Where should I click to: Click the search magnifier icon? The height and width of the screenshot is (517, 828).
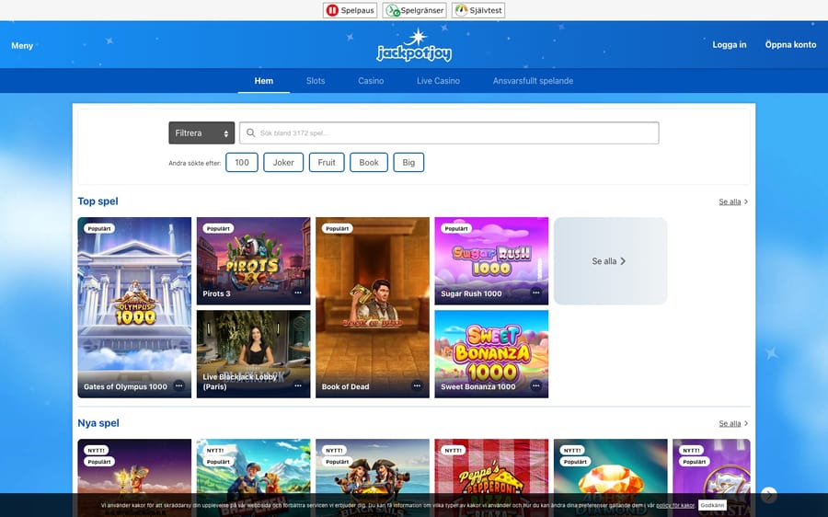[250, 133]
